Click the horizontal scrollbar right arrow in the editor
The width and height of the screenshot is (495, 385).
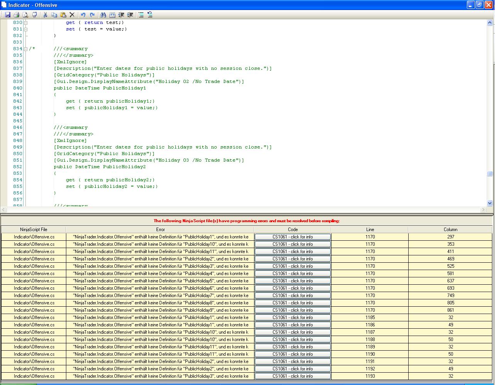pyautogui.click(x=483, y=209)
